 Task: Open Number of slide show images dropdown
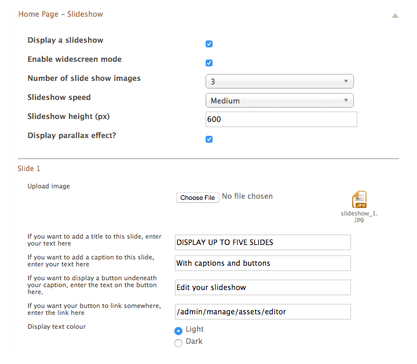coord(279,81)
